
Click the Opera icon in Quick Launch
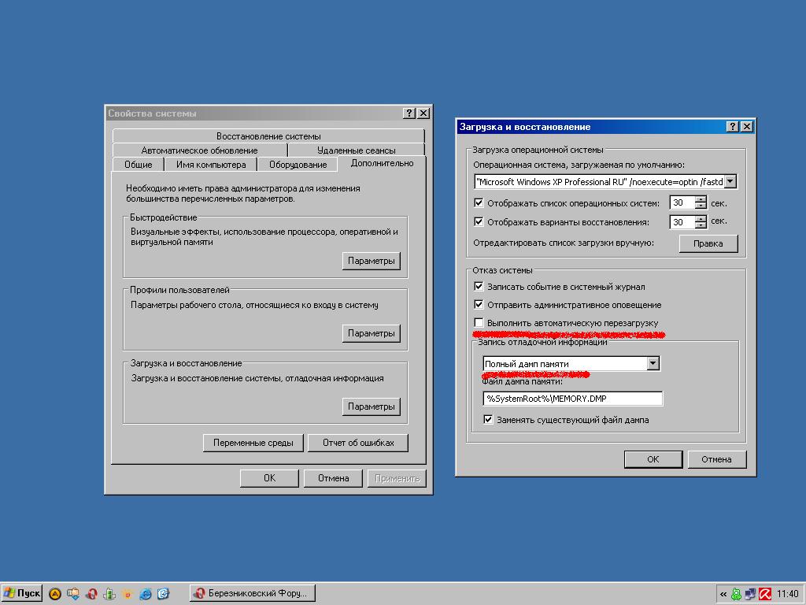(91, 594)
